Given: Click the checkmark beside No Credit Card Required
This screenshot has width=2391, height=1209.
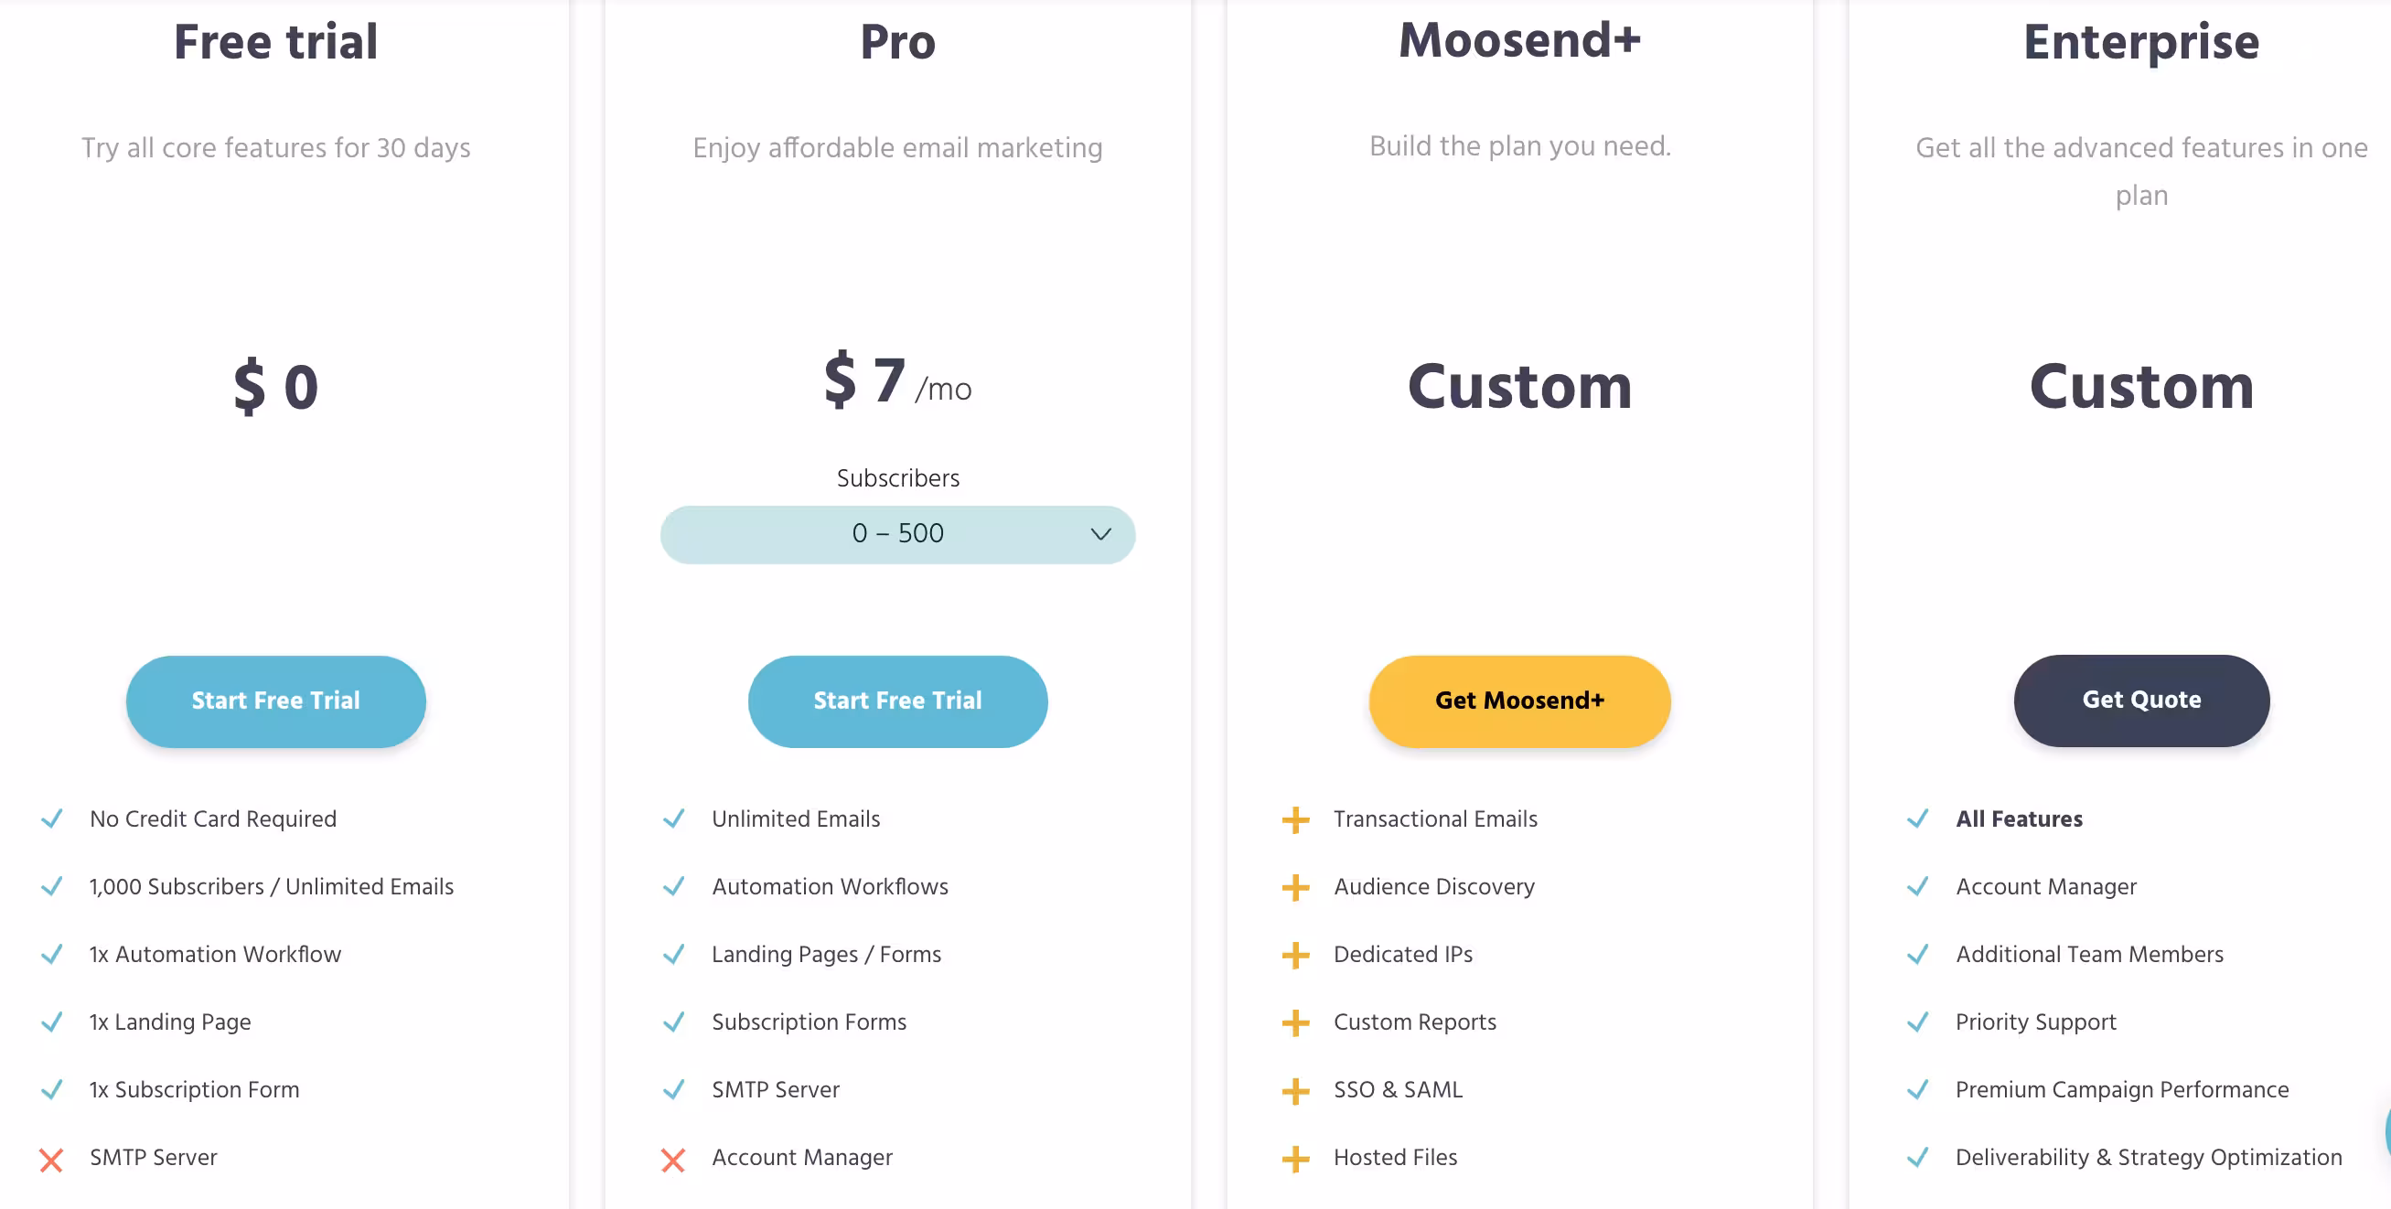Looking at the screenshot, I should coord(52,818).
